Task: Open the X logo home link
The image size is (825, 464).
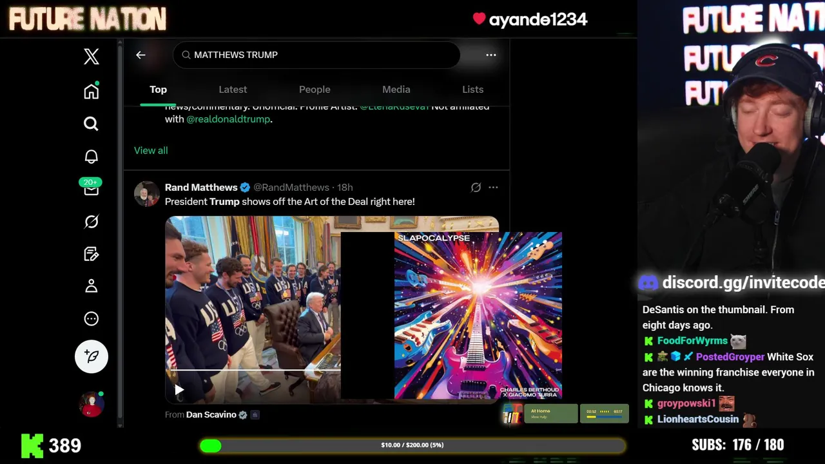Action: click(92, 57)
